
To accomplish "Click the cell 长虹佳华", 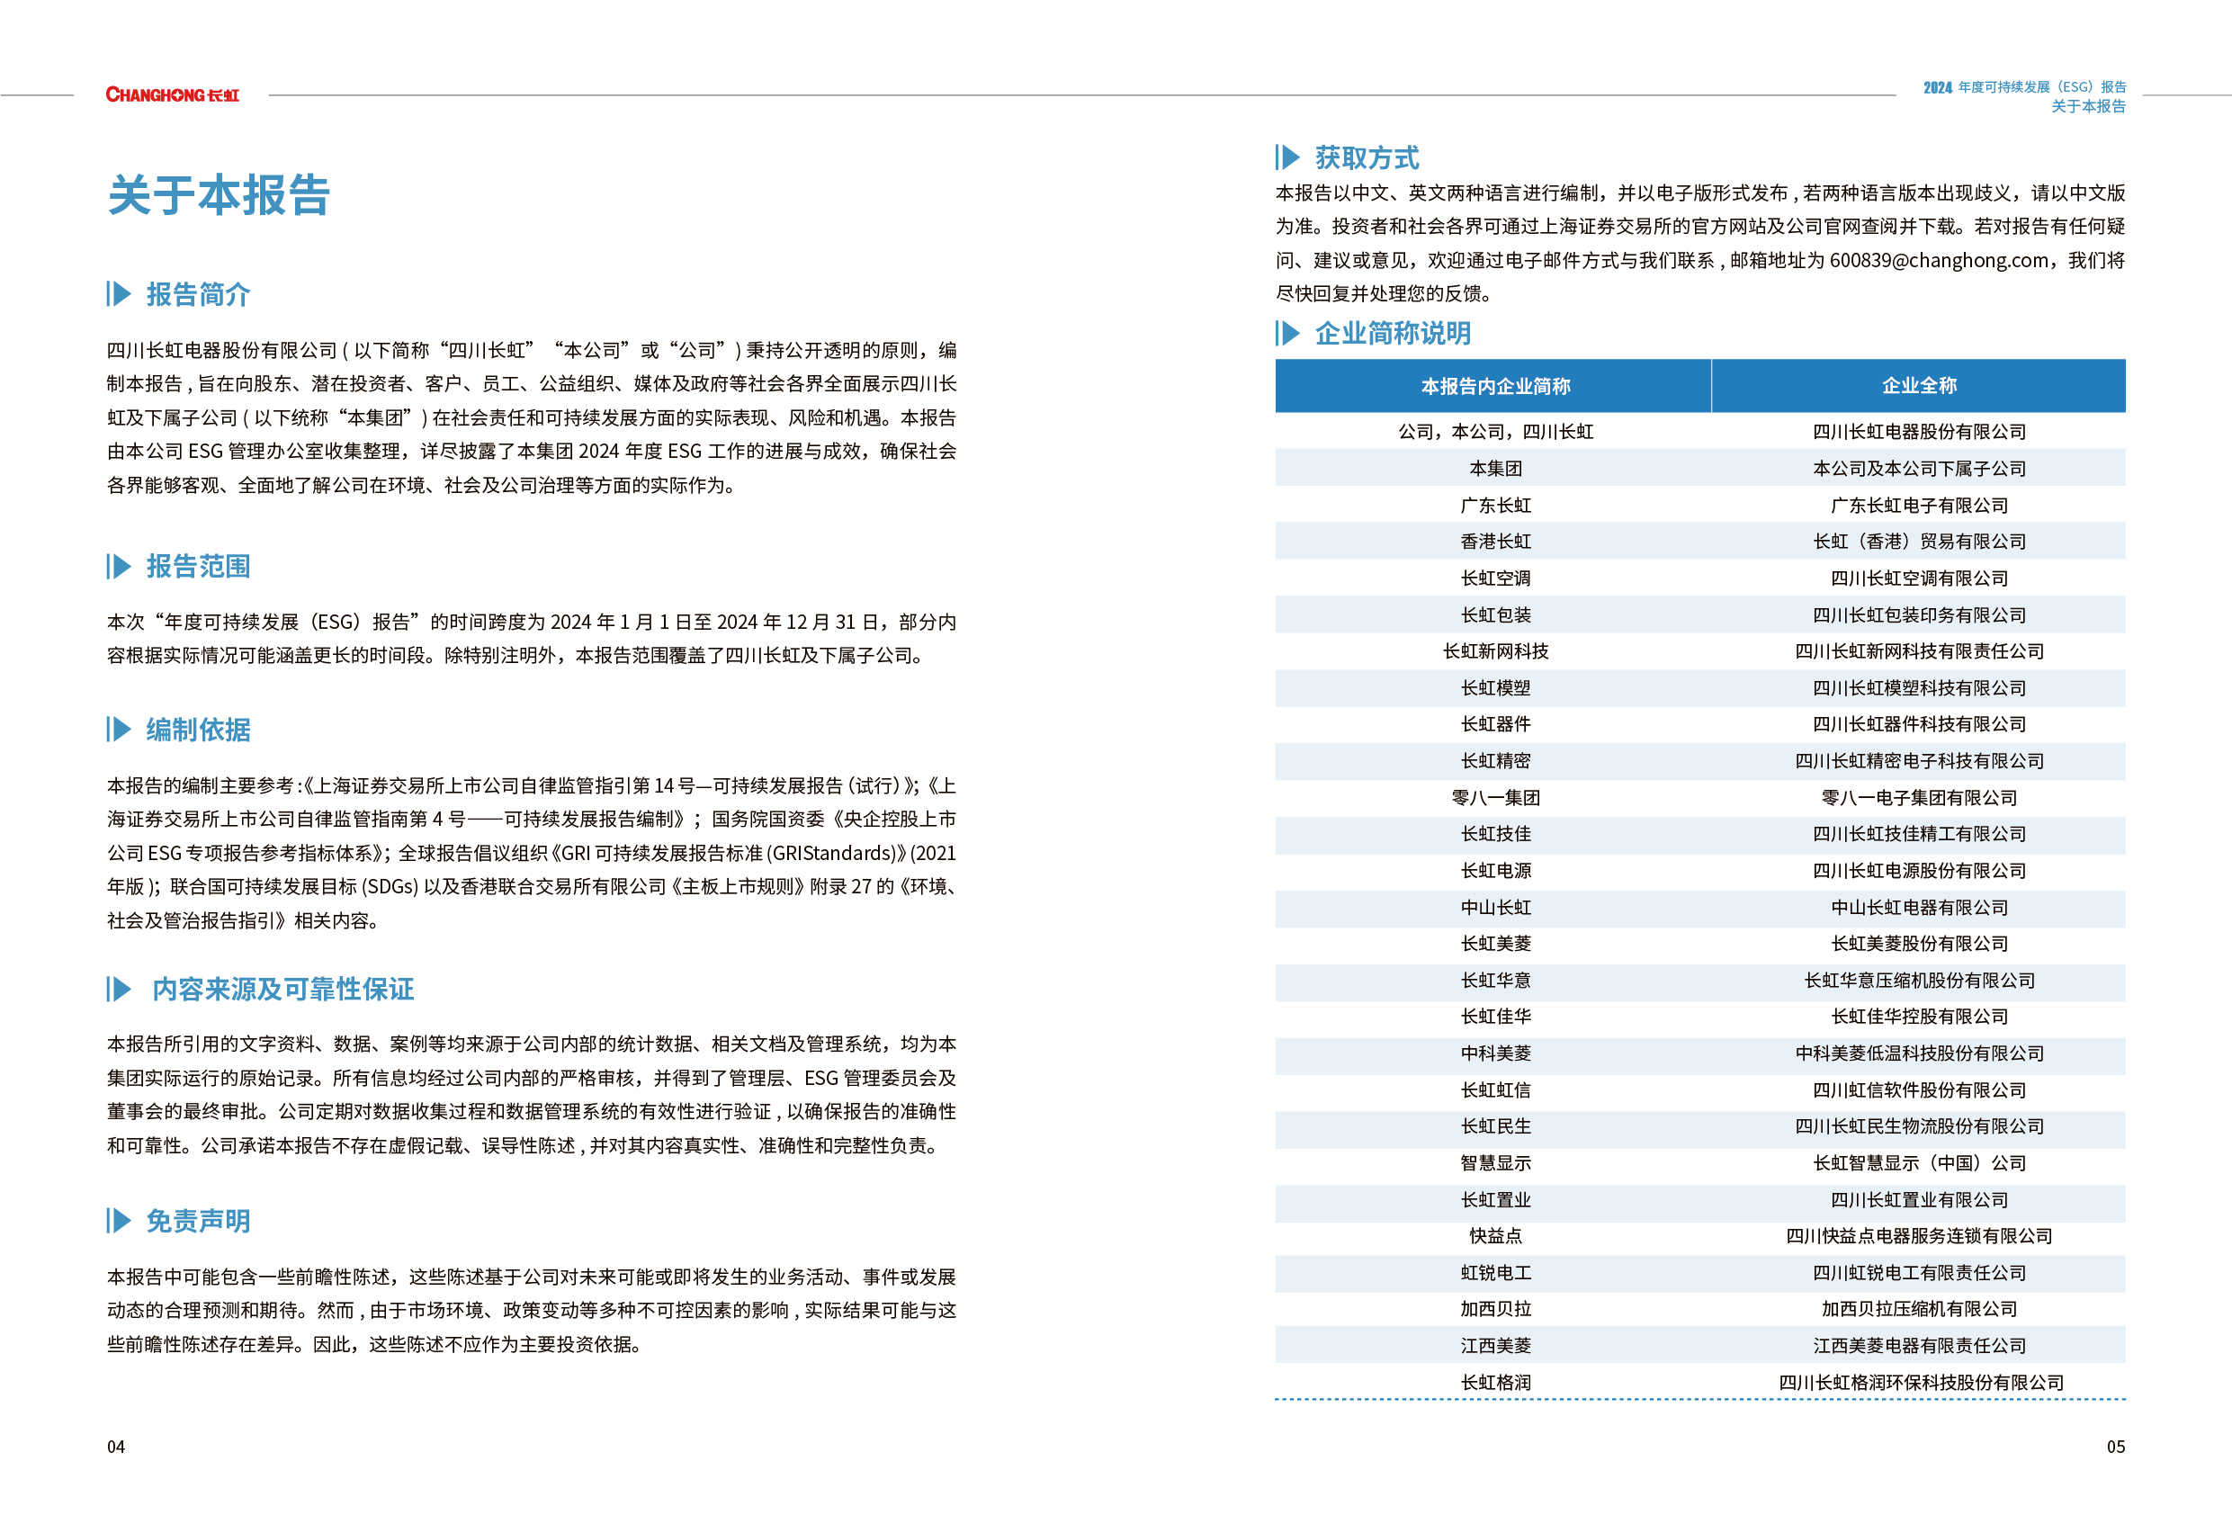I will pos(1495,1017).
